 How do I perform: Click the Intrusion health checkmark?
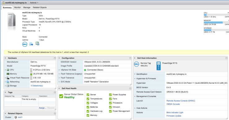click(110, 107)
